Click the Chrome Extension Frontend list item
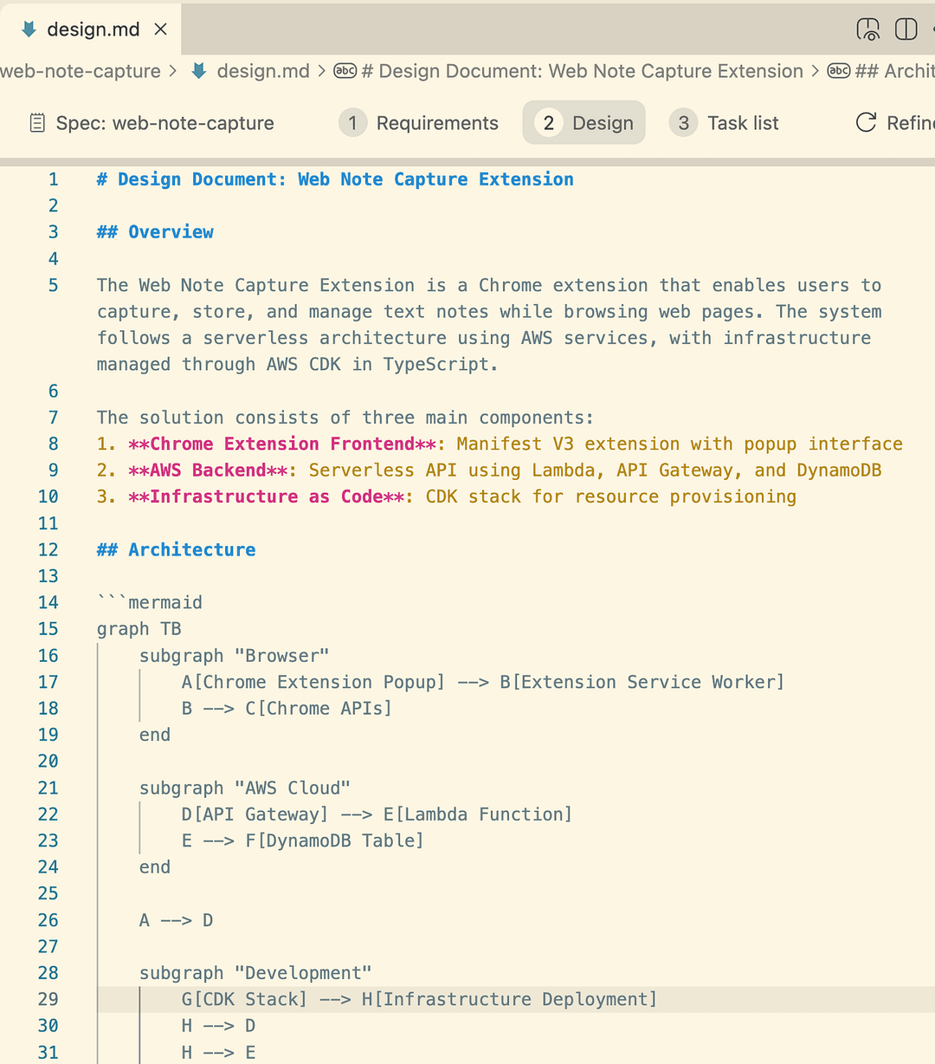Image resolution: width=935 pixels, height=1064 pixels. [500, 444]
